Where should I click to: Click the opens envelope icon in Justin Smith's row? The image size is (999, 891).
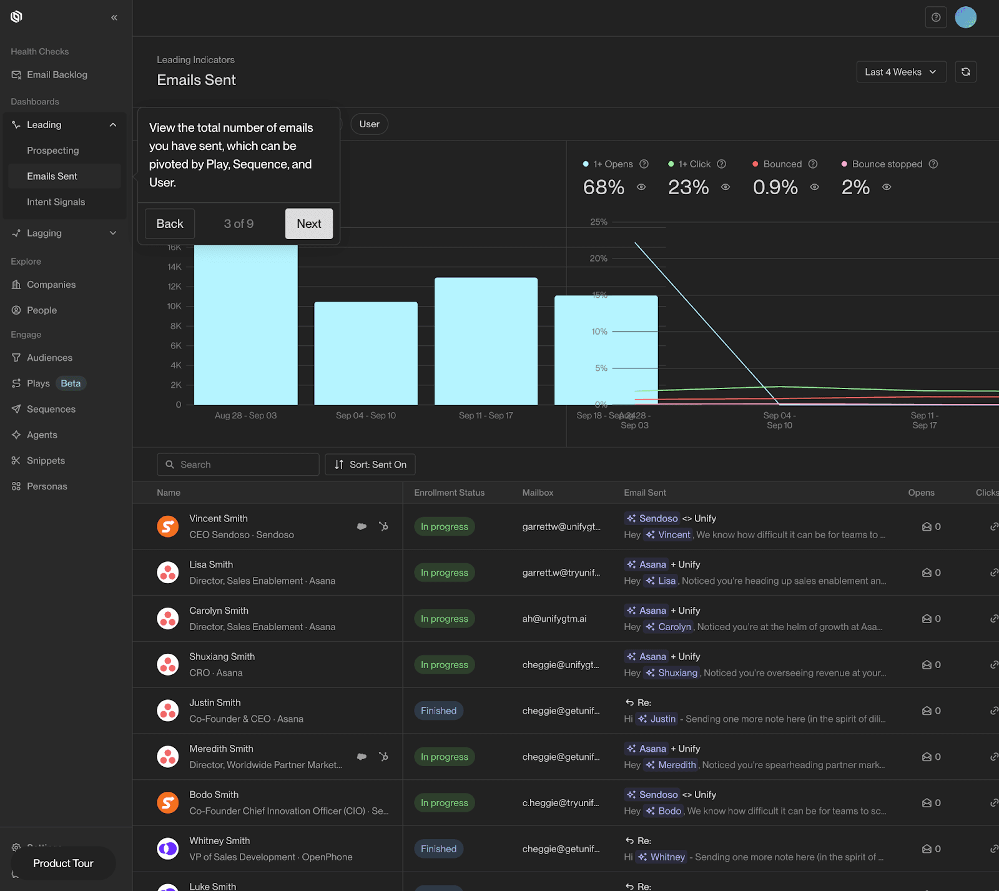(927, 711)
